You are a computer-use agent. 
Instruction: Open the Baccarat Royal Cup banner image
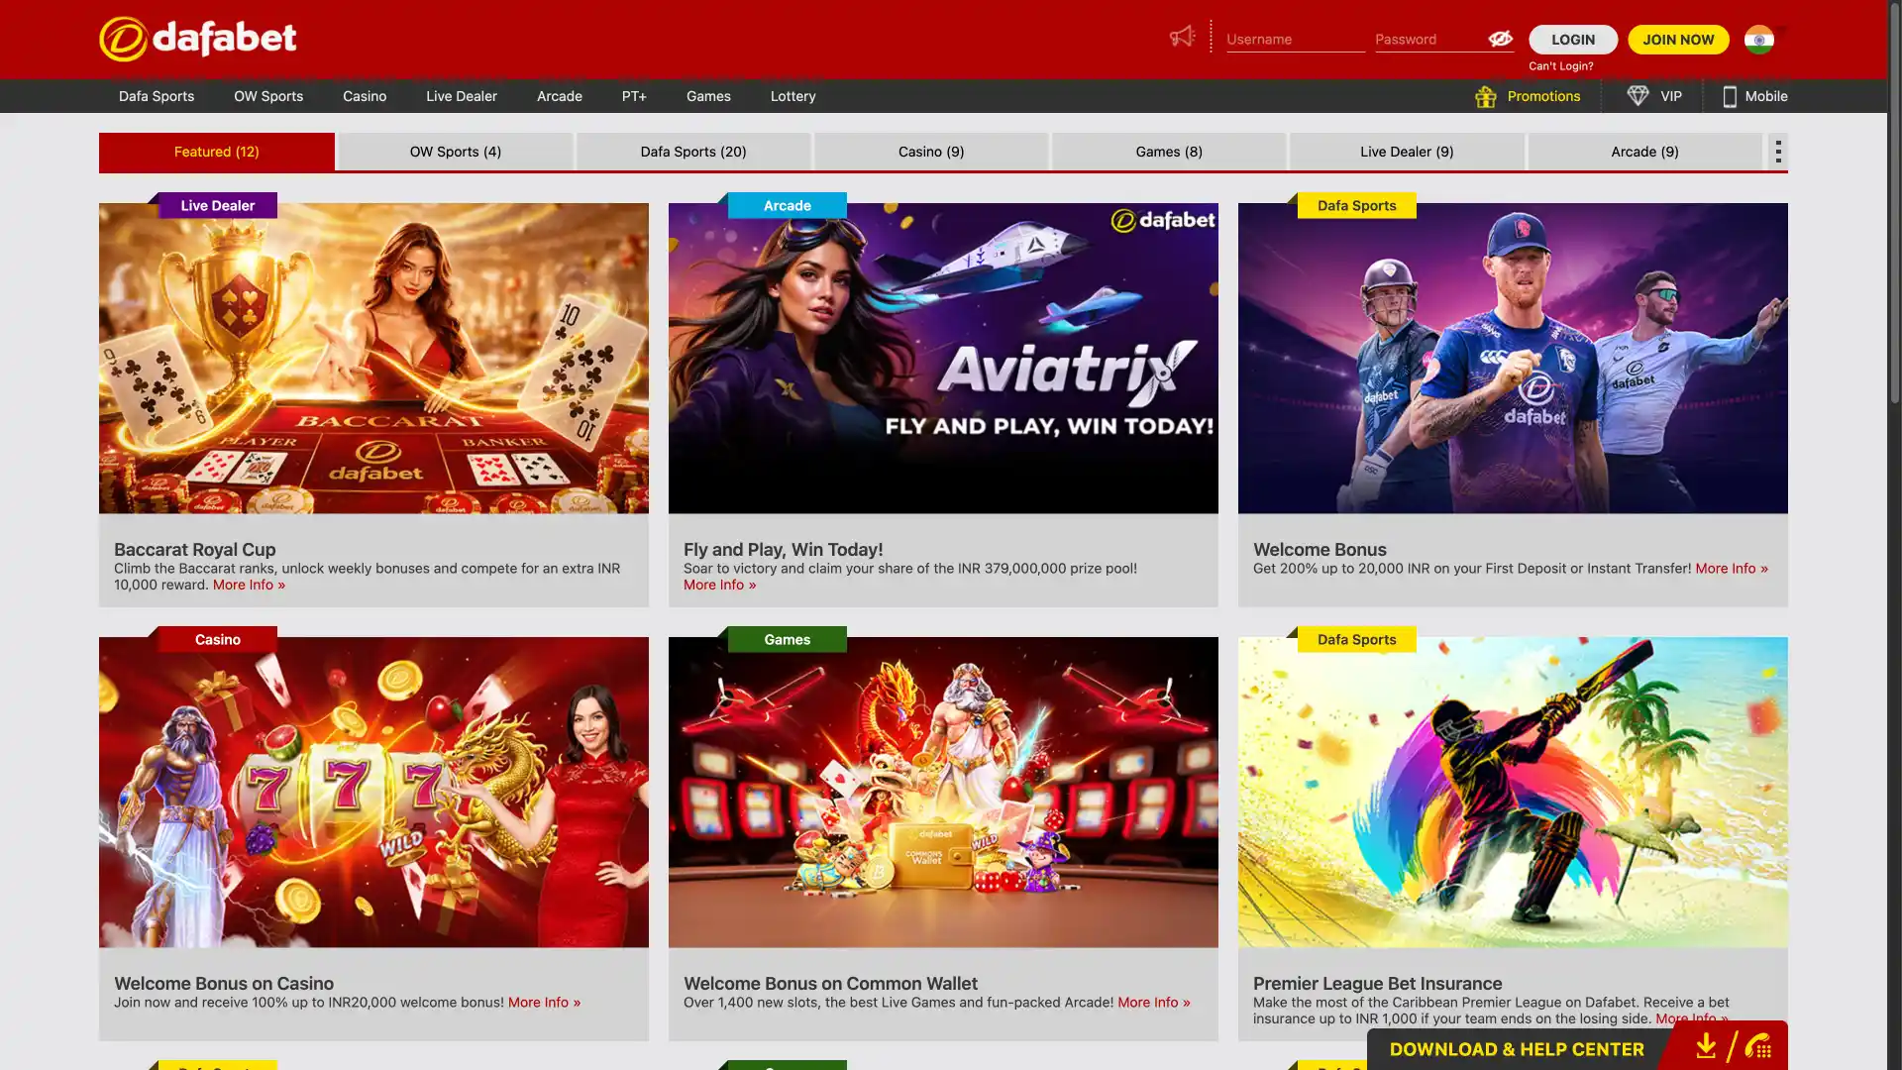(x=373, y=359)
